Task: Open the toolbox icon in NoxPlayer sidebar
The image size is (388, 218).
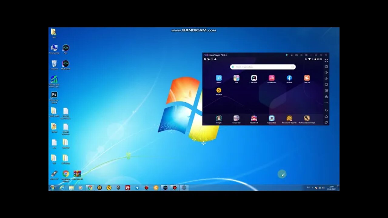Action: pos(326,97)
